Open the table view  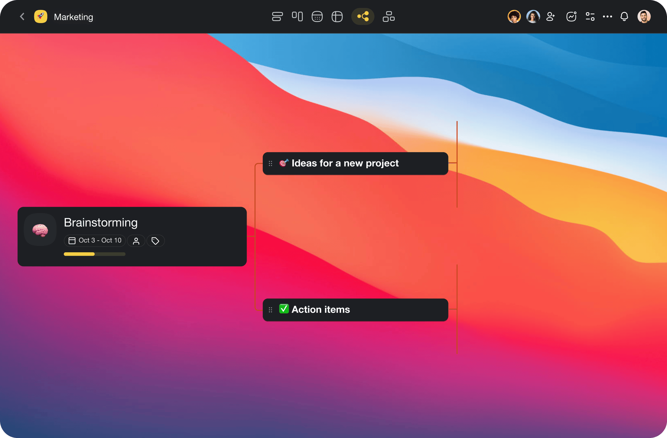point(337,17)
